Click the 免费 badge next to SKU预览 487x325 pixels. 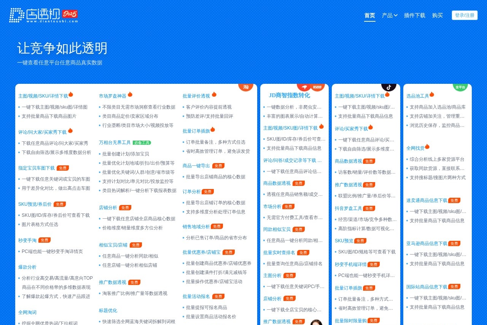point(360,240)
